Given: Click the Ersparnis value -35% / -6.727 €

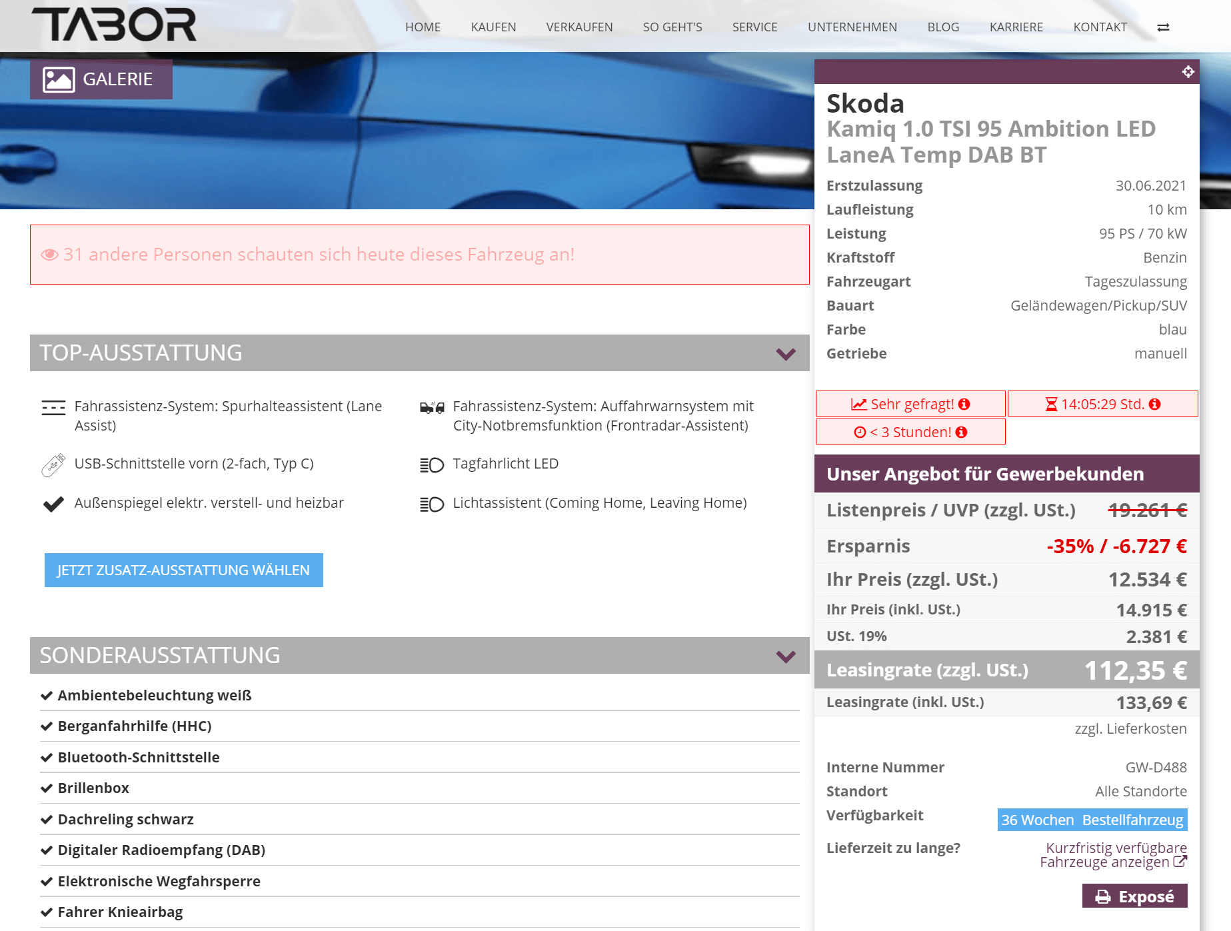Looking at the screenshot, I should coord(1117,546).
